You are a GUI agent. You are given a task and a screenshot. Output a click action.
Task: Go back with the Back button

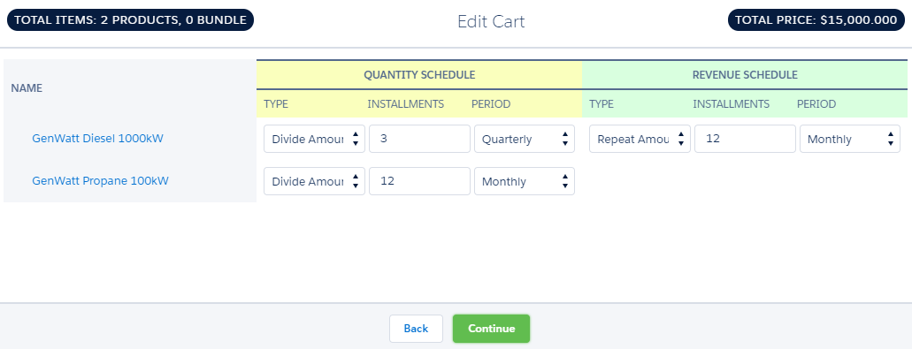point(416,329)
